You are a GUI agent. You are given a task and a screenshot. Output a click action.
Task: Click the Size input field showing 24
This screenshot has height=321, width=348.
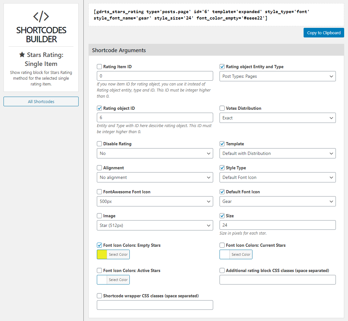[x=277, y=225]
